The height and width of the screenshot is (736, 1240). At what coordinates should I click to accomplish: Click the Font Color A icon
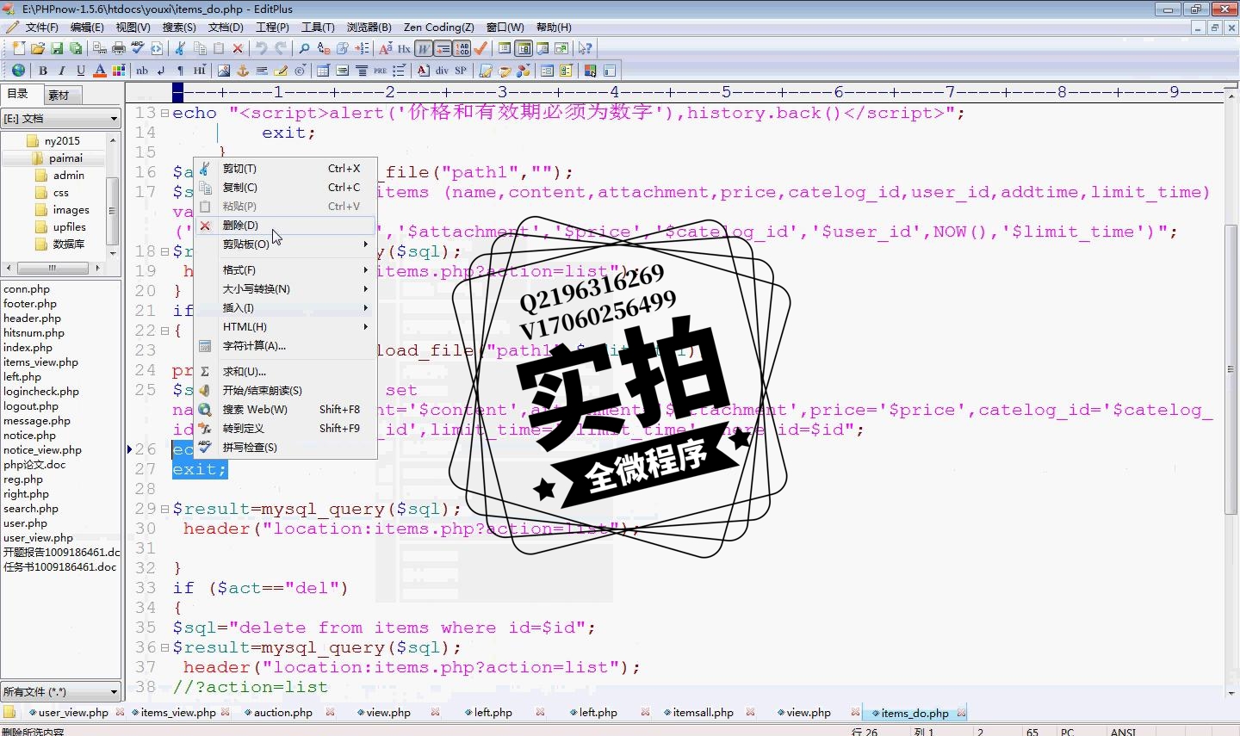click(x=100, y=71)
